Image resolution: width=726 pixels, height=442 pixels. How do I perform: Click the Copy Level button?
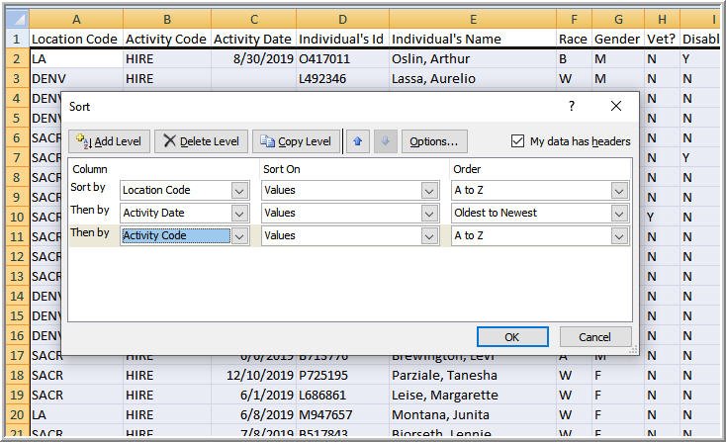tap(296, 141)
